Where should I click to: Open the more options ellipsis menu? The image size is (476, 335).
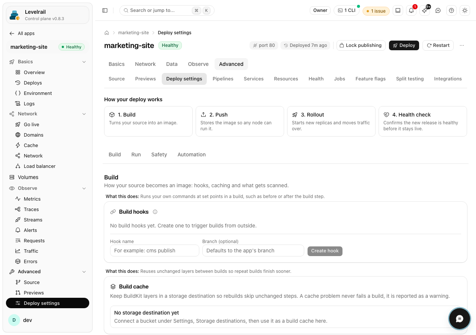462,45
